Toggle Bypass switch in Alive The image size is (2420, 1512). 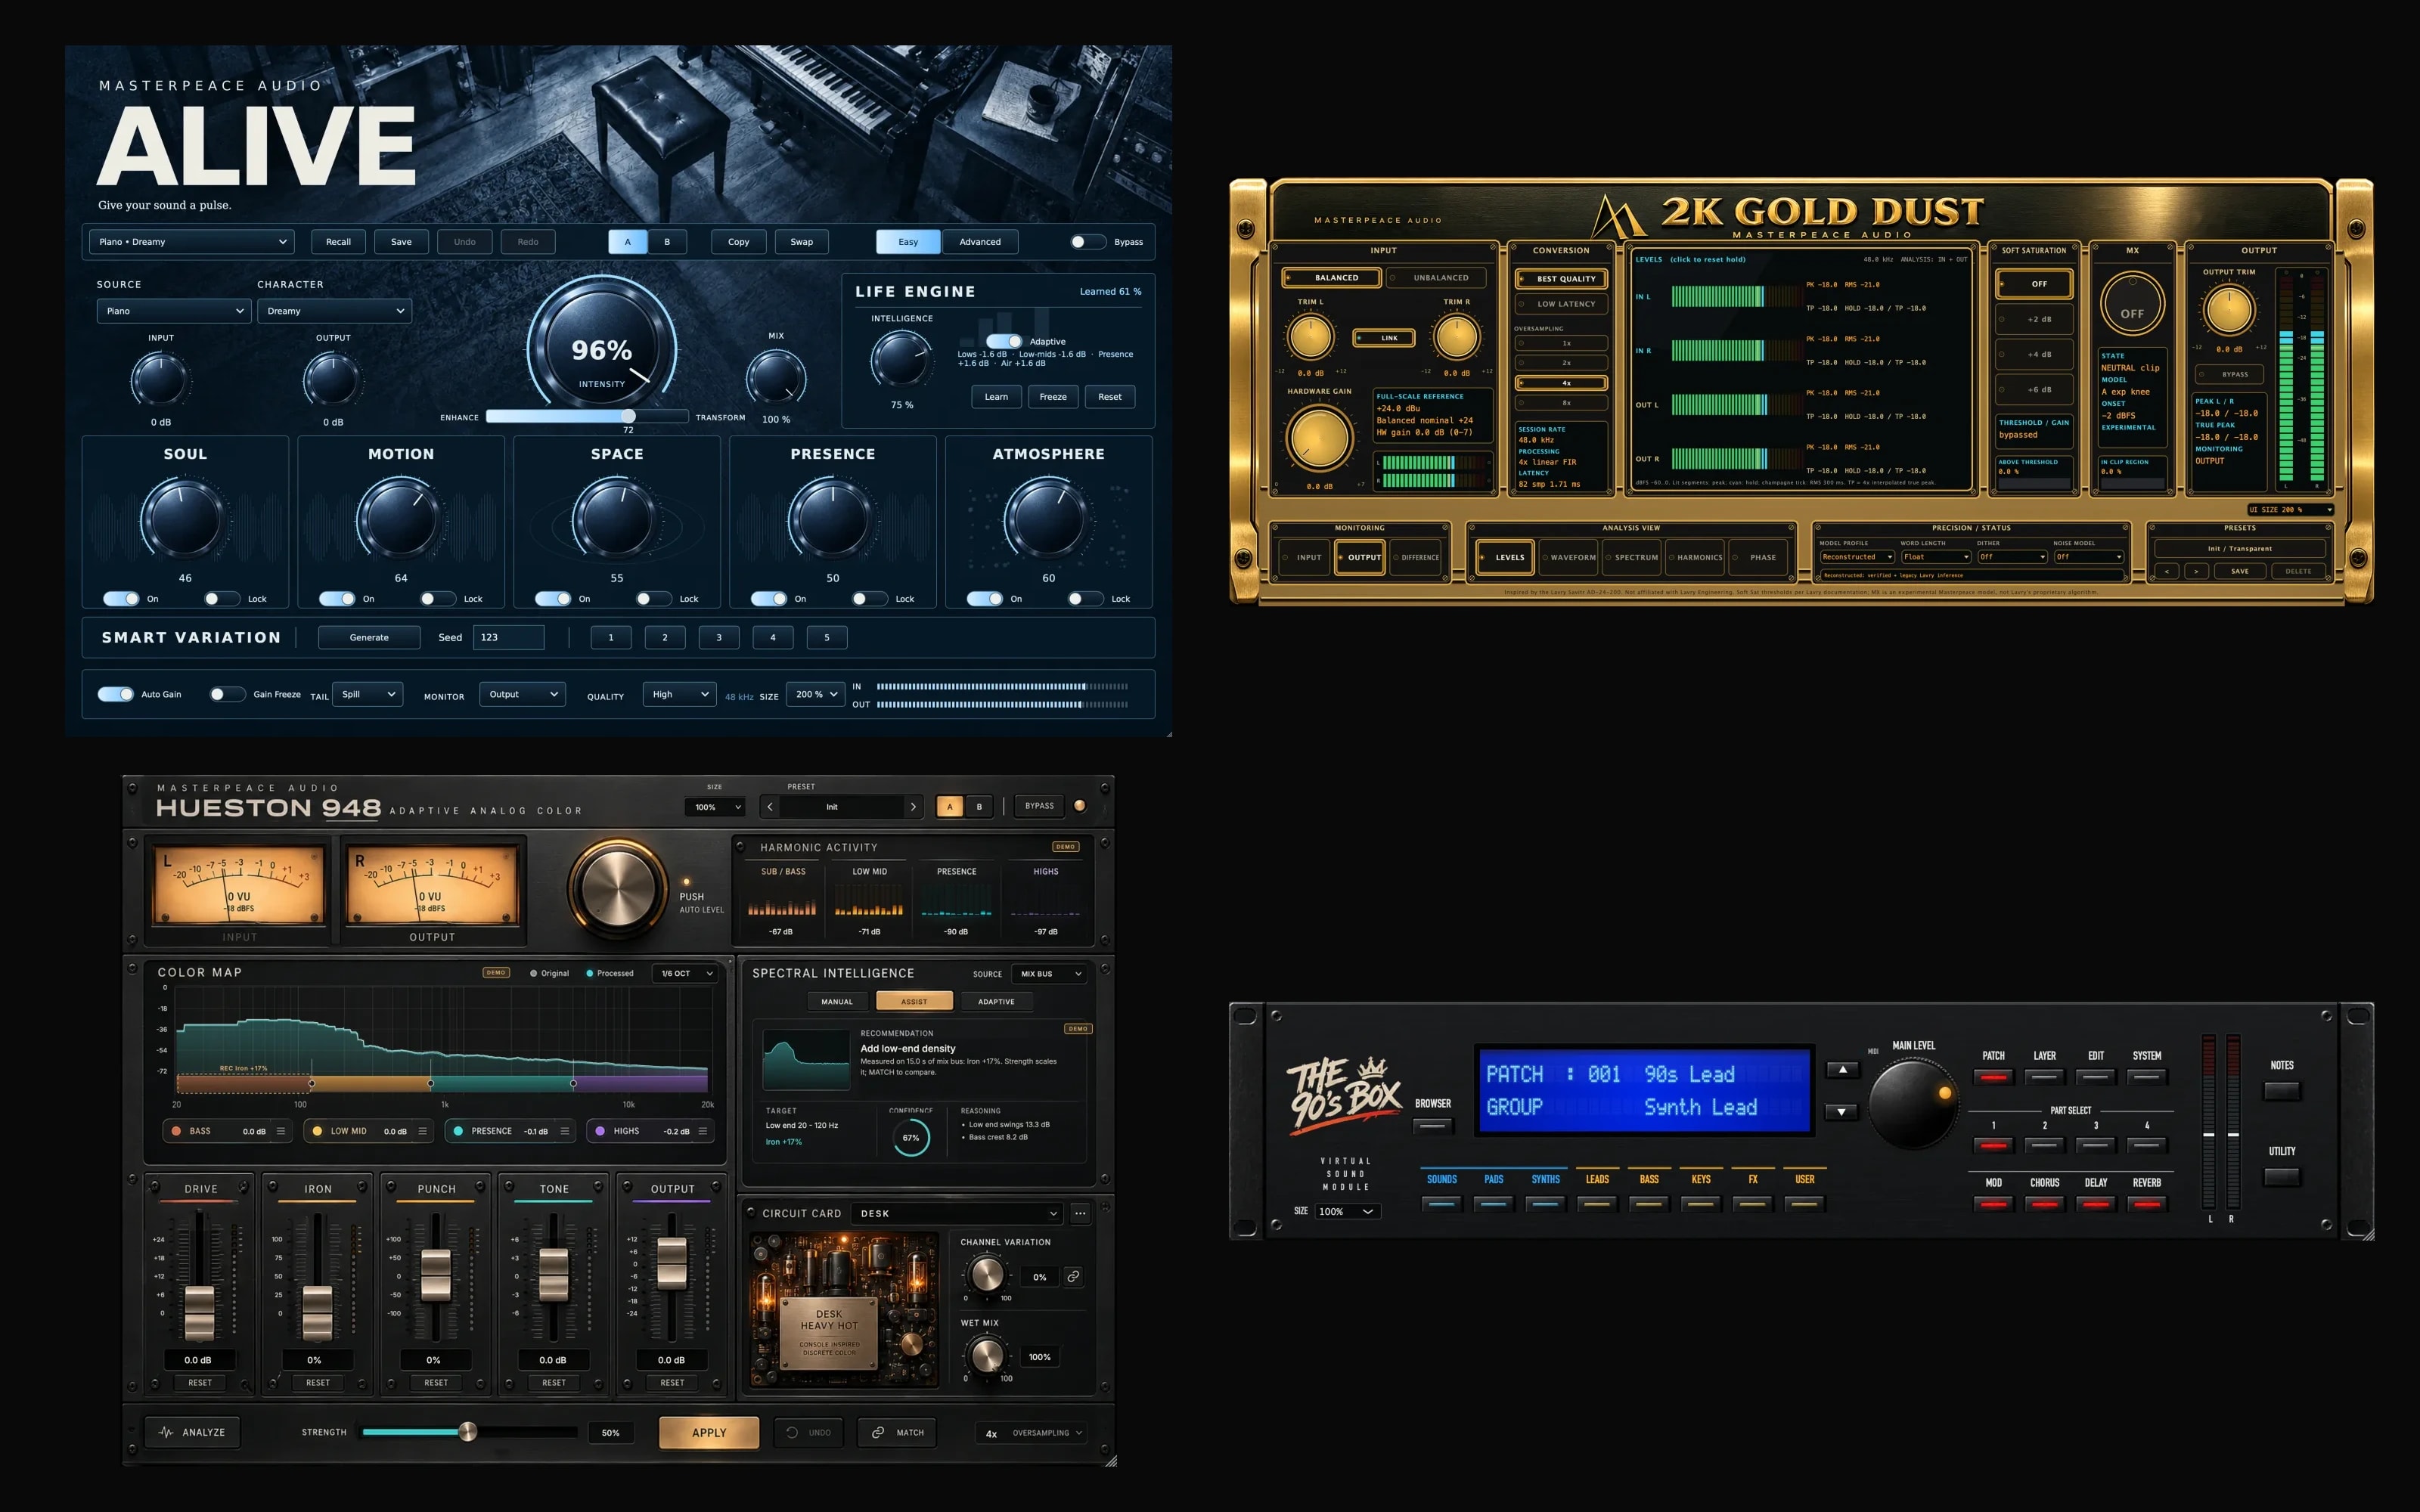tap(1087, 242)
